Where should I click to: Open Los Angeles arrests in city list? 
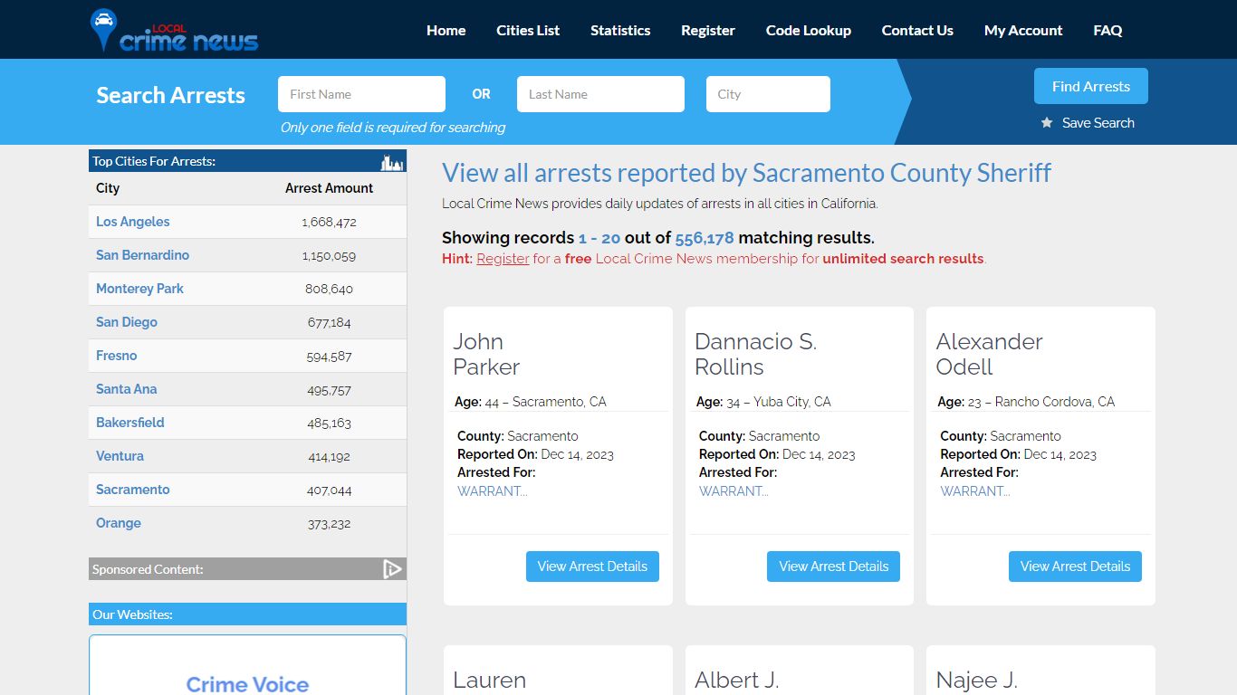click(x=132, y=222)
